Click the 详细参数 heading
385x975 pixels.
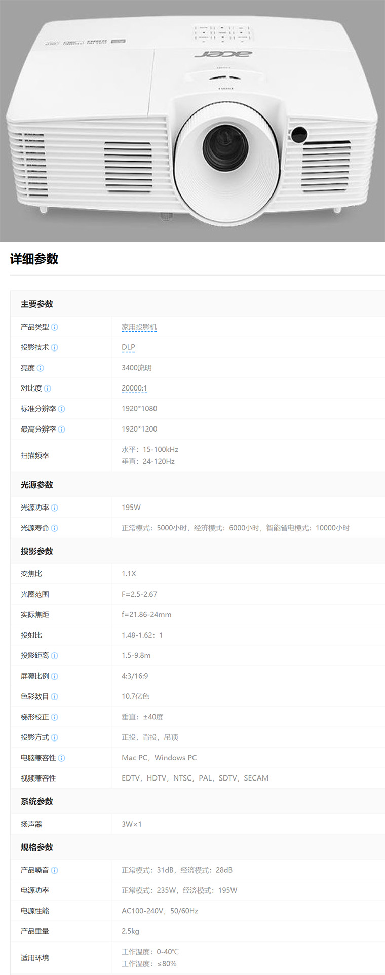[34, 259]
